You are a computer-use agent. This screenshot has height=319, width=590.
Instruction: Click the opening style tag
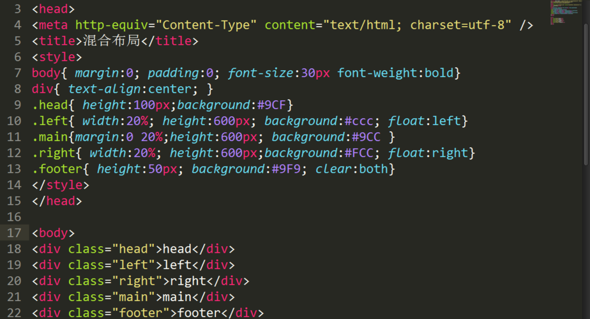(x=57, y=57)
